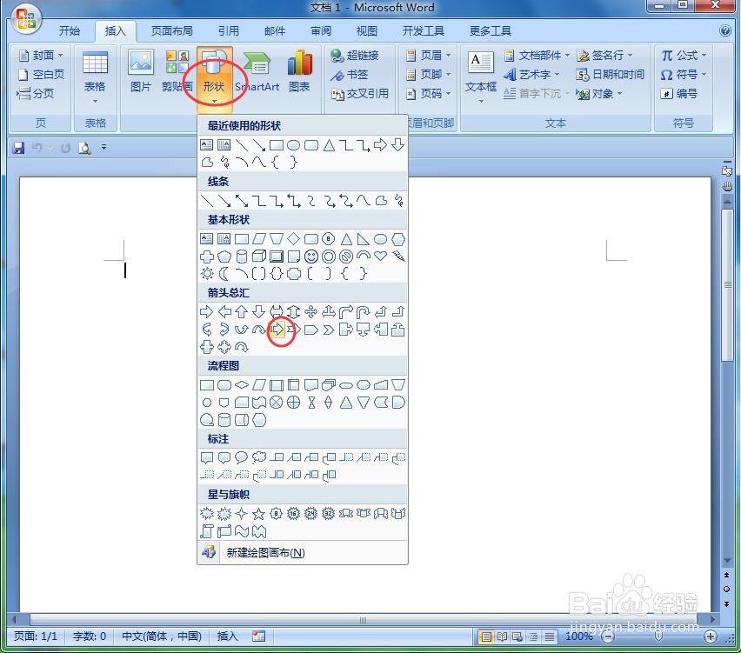741x653 pixels.
Task: Pick the right arrow in 箭头总汇 first row
Action: 206,311
